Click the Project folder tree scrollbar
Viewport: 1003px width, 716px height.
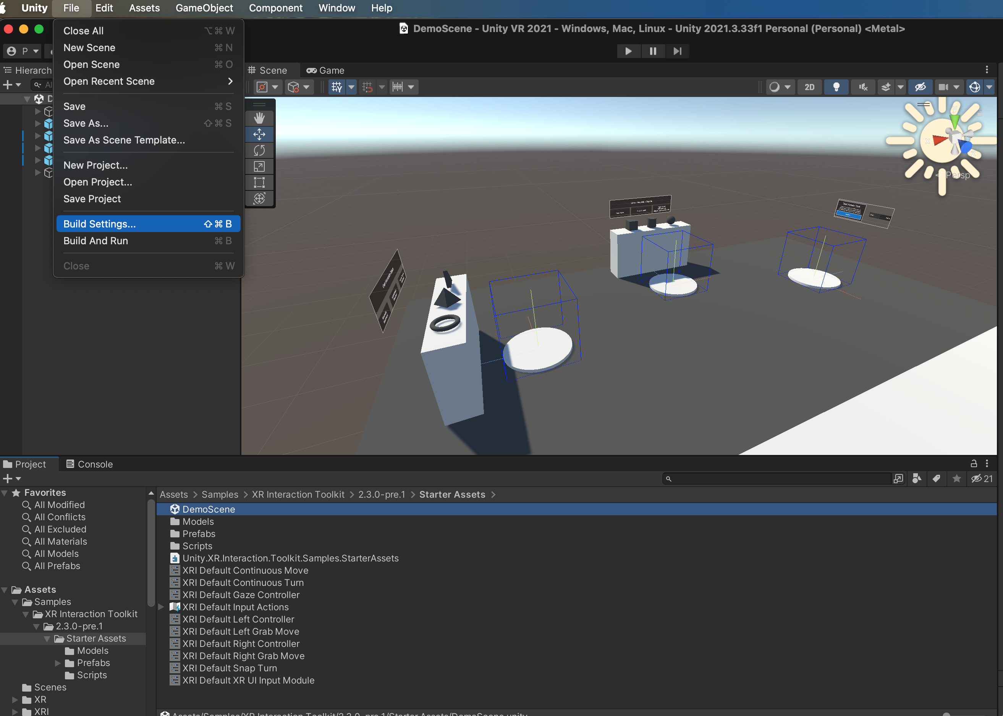point(151,551)
